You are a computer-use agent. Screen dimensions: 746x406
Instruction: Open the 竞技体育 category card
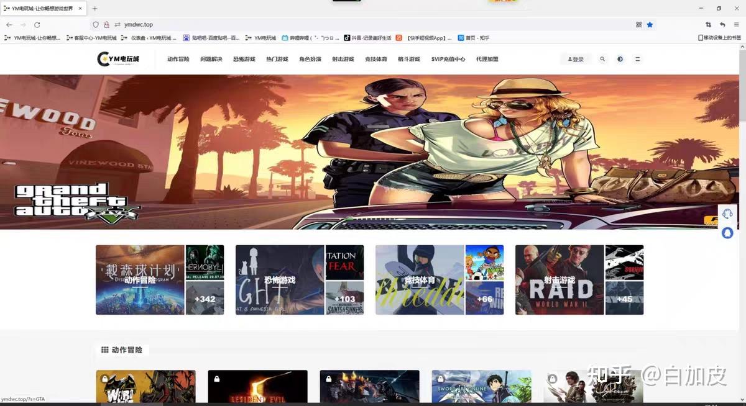click(420, 280)
